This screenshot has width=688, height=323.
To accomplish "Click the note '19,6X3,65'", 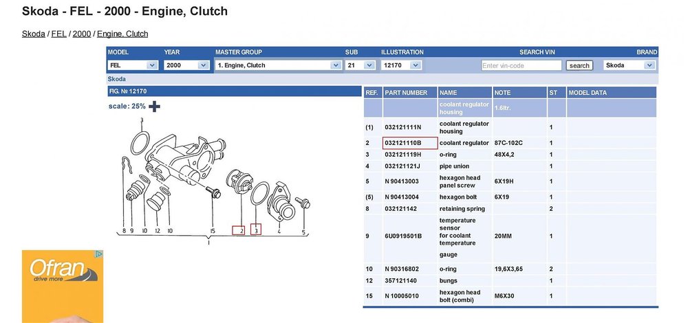I will [x=508, y=269].
